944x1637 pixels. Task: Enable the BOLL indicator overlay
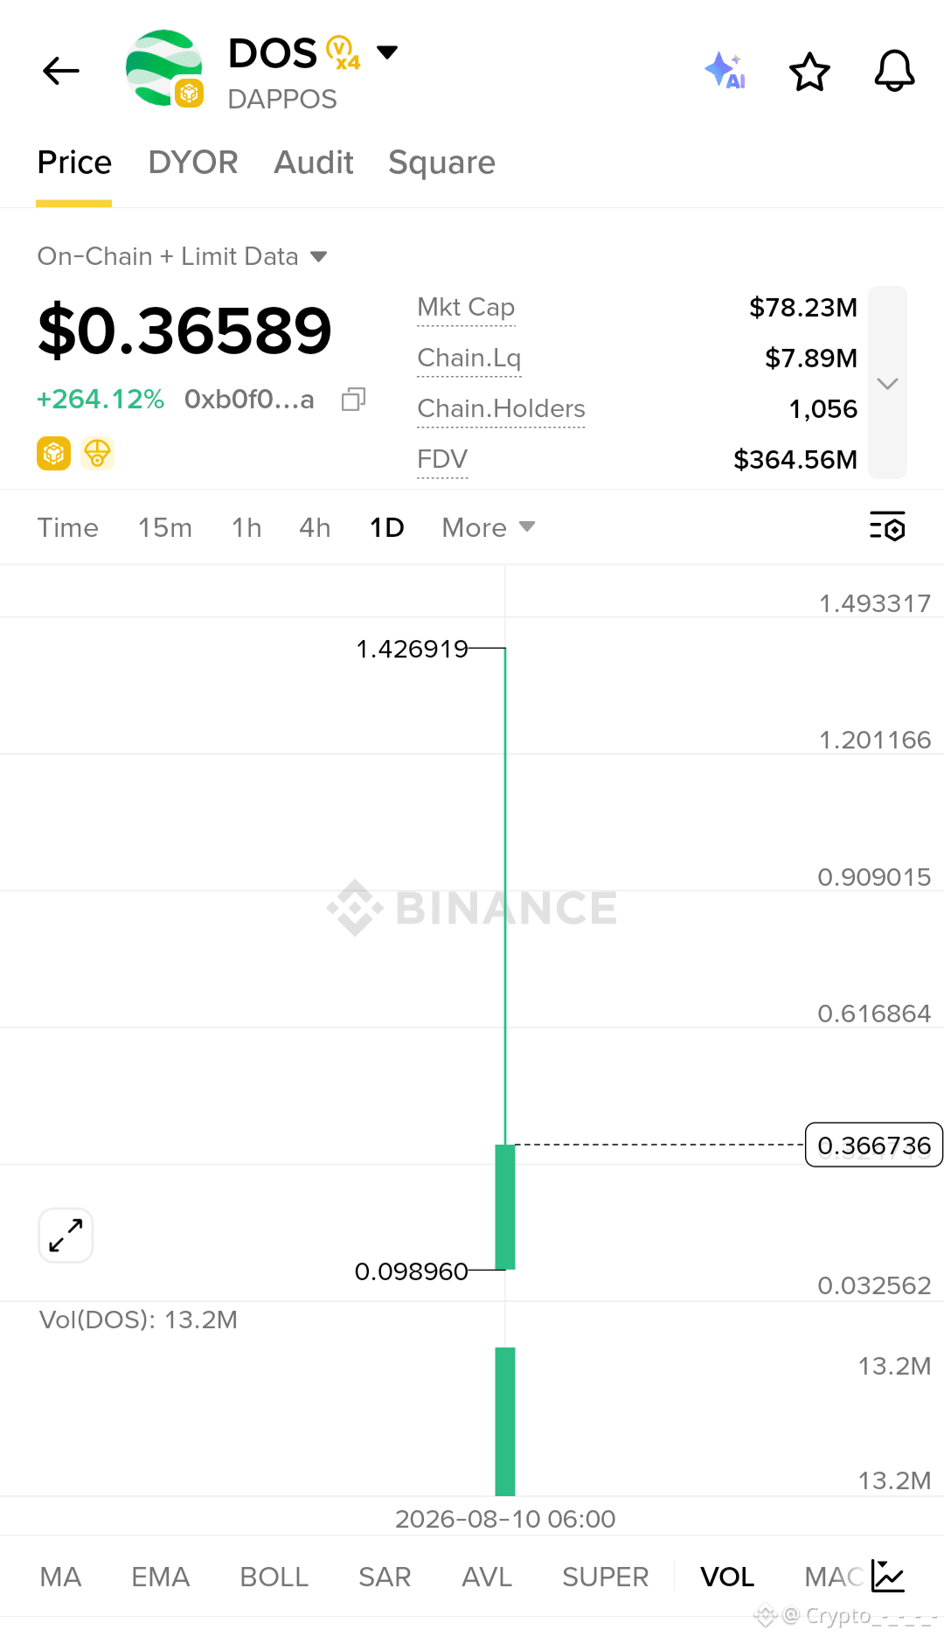(x=274, y=1577)
